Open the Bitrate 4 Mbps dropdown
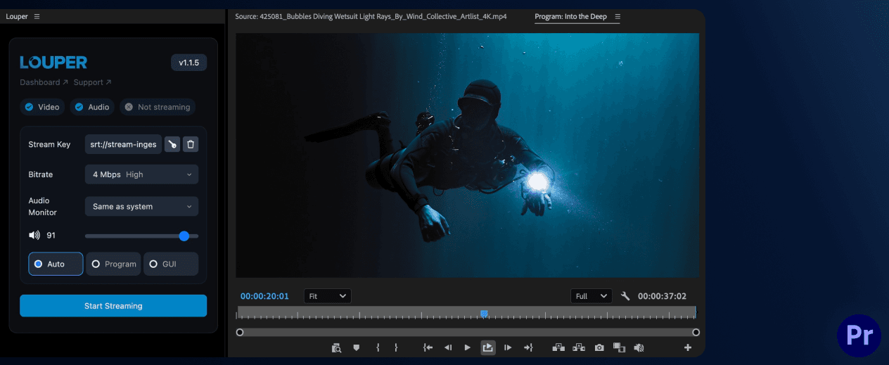Image resolution: width=889 pixels, height=365 pixels. 141,174
